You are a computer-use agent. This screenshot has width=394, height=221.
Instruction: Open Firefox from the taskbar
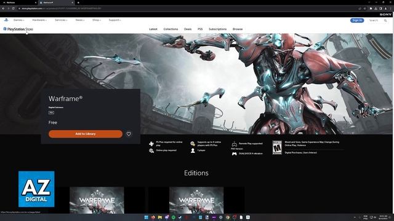click(153, 217)
